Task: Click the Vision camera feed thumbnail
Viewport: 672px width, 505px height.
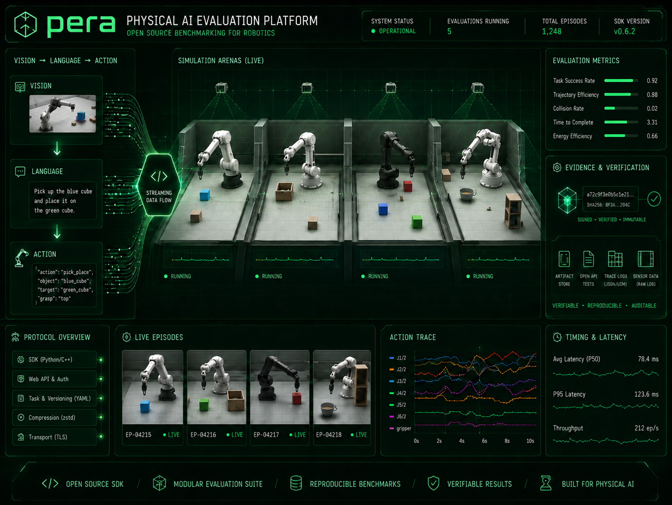Action: [63, 114]
